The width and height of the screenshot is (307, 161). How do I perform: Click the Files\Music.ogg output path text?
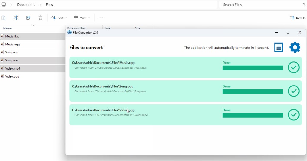coord(103,63)
